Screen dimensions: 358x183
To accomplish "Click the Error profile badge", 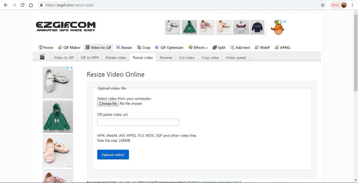I will [x=338, y=5].
